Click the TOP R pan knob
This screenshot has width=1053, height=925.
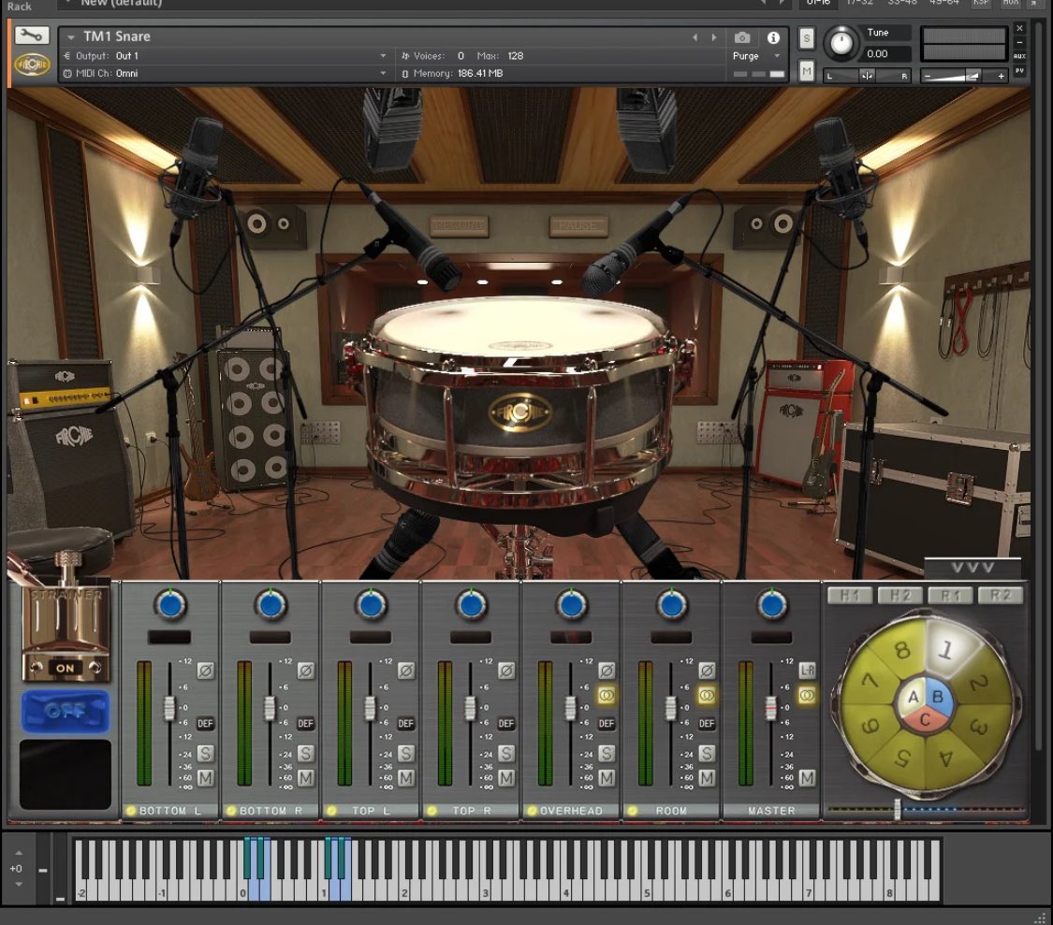click(472, 605)
